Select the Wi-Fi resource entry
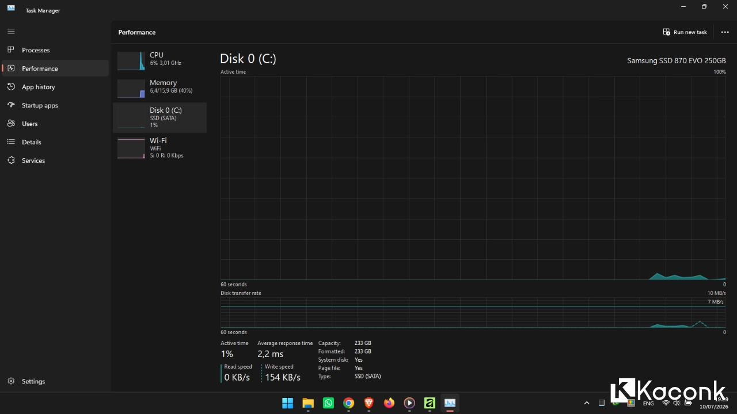The height and width of the screenshot is (414, 737). 160,148
